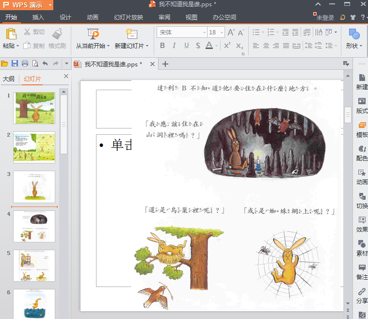Select slide 5 thumbnail
The width and height of the screenshot is (368, 319).
pos(34,265)
